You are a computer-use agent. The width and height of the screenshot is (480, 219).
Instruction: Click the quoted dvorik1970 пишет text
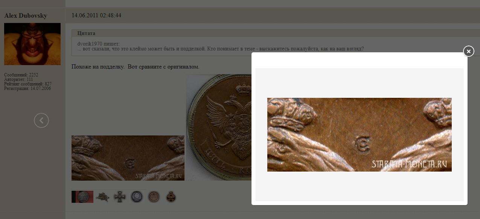98,44
